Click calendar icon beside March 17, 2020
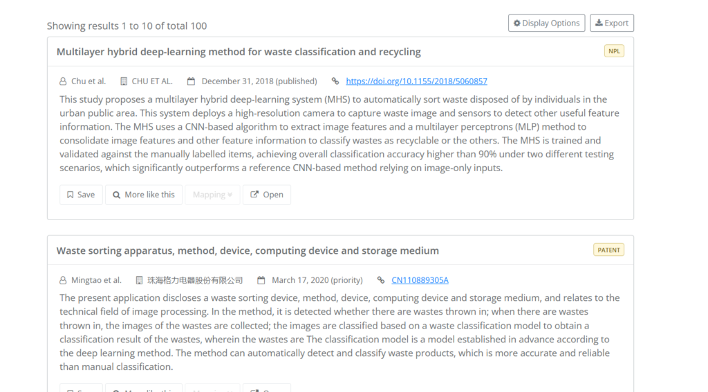Viewport: 708px width, 392px height. (261, 280)
